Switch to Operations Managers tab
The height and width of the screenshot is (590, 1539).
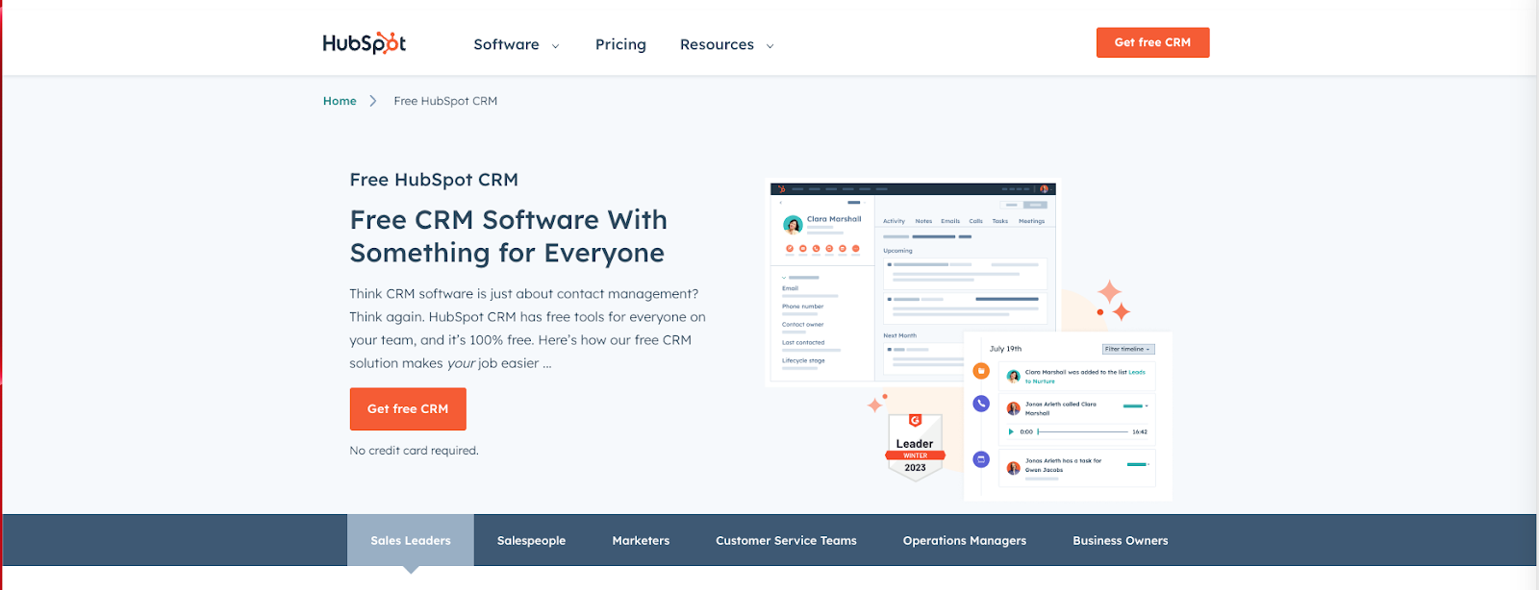[x=965, y=540]
